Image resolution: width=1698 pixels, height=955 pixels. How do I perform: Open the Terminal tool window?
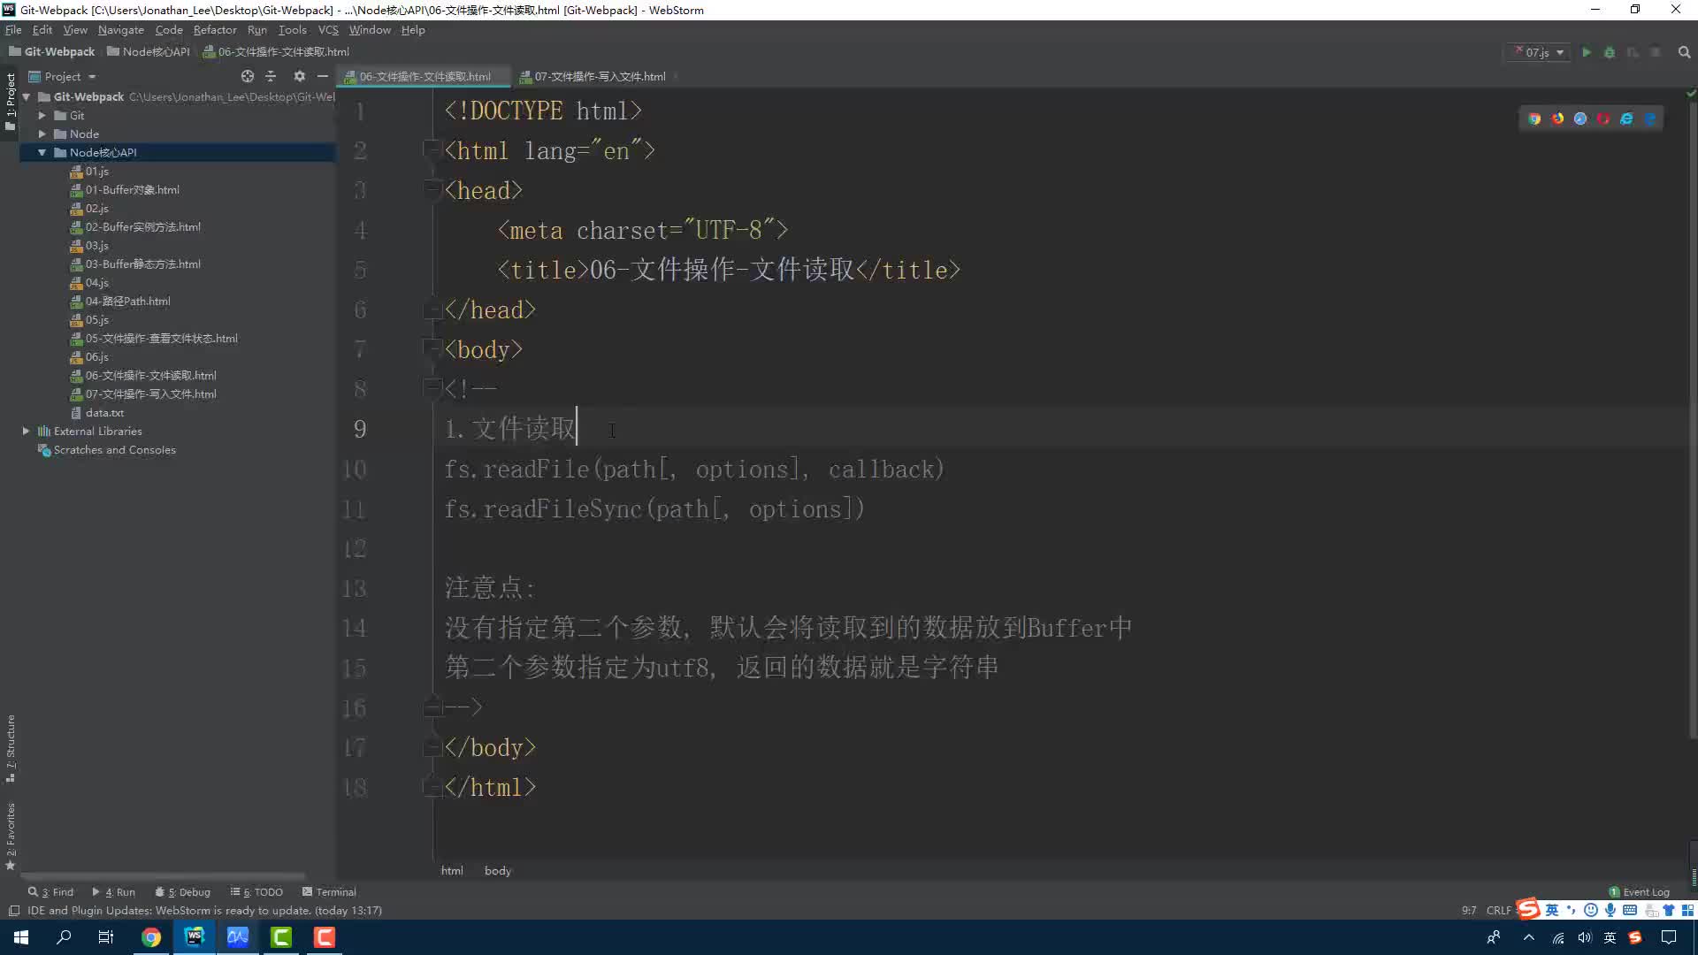tap(329, 892)
